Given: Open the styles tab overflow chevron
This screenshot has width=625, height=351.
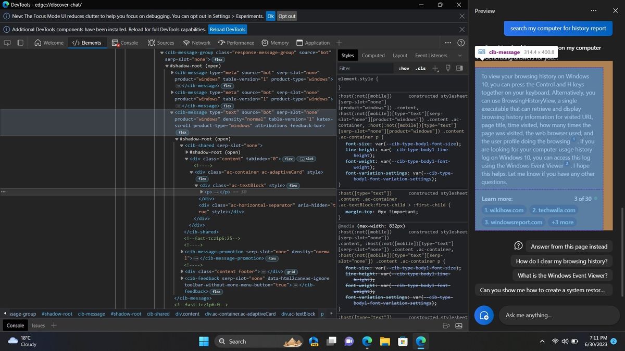Looking at the screenshot, I should [460, 55].
